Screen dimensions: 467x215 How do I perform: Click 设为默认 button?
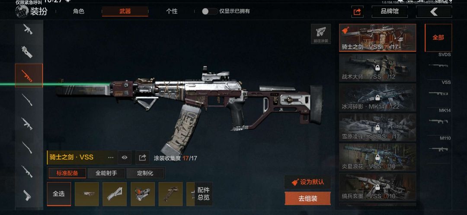(308, 182)
